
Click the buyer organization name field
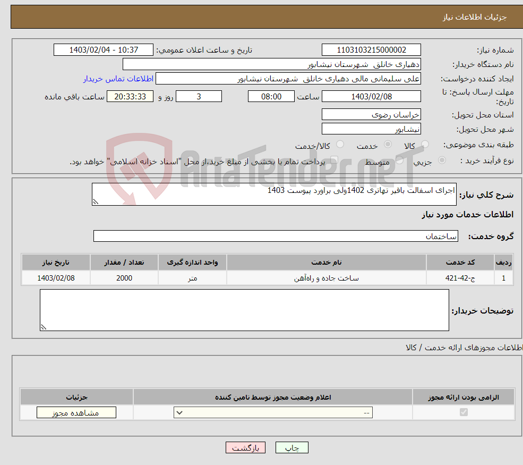(x=271, y=64)
